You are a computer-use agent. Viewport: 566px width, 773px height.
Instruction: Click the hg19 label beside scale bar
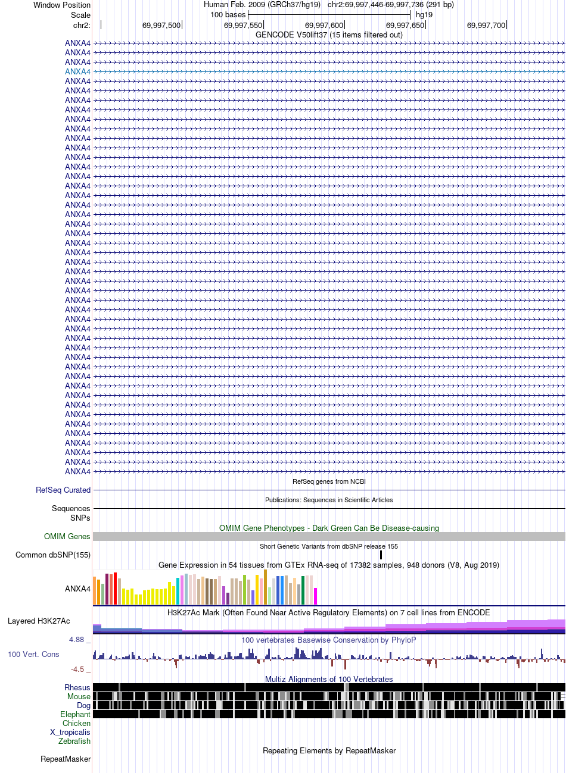coord(424,15)
